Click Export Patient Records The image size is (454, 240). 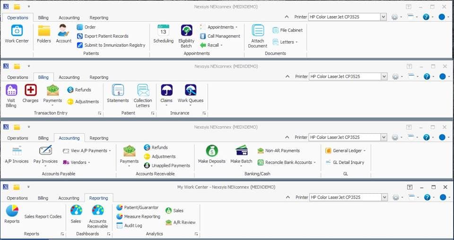click(x=106, y=36)
